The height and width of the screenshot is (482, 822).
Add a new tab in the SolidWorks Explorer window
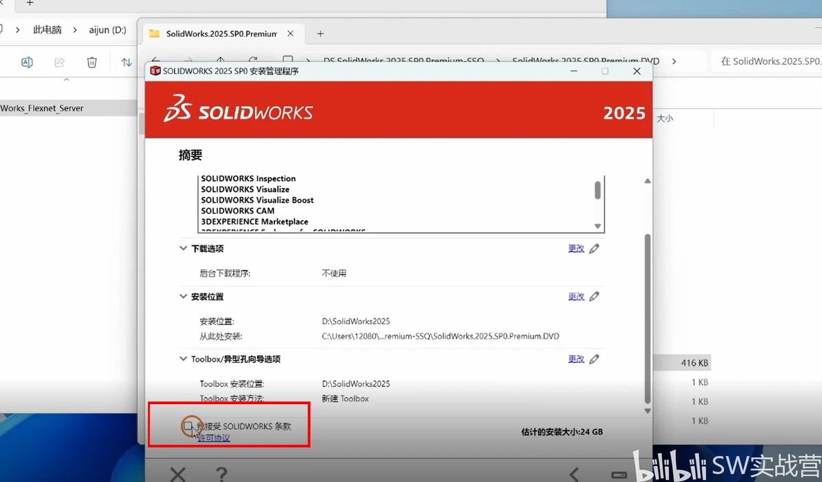coord(320,34)
